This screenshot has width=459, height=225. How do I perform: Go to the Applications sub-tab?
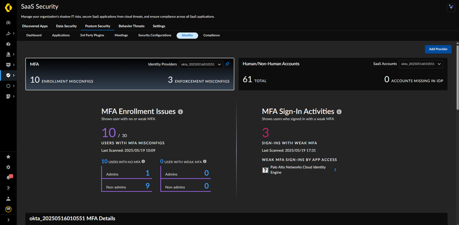tap(61, 35)
